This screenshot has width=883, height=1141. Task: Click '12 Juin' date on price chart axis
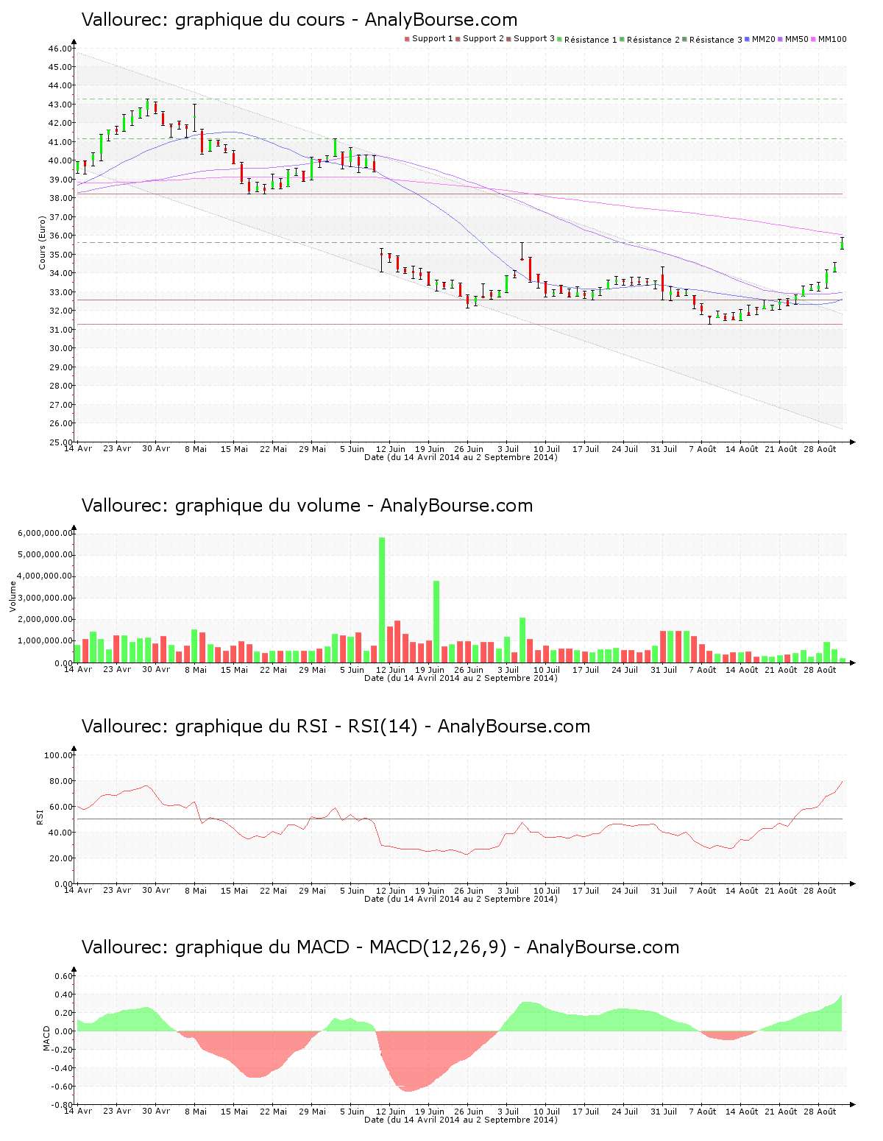391,449
